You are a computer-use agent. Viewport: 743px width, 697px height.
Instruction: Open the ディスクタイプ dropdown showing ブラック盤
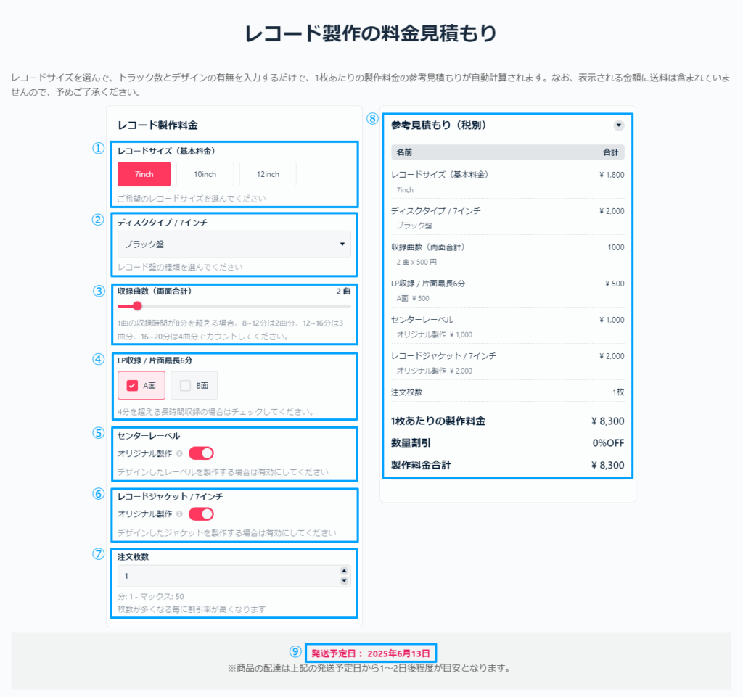(234, 244)
